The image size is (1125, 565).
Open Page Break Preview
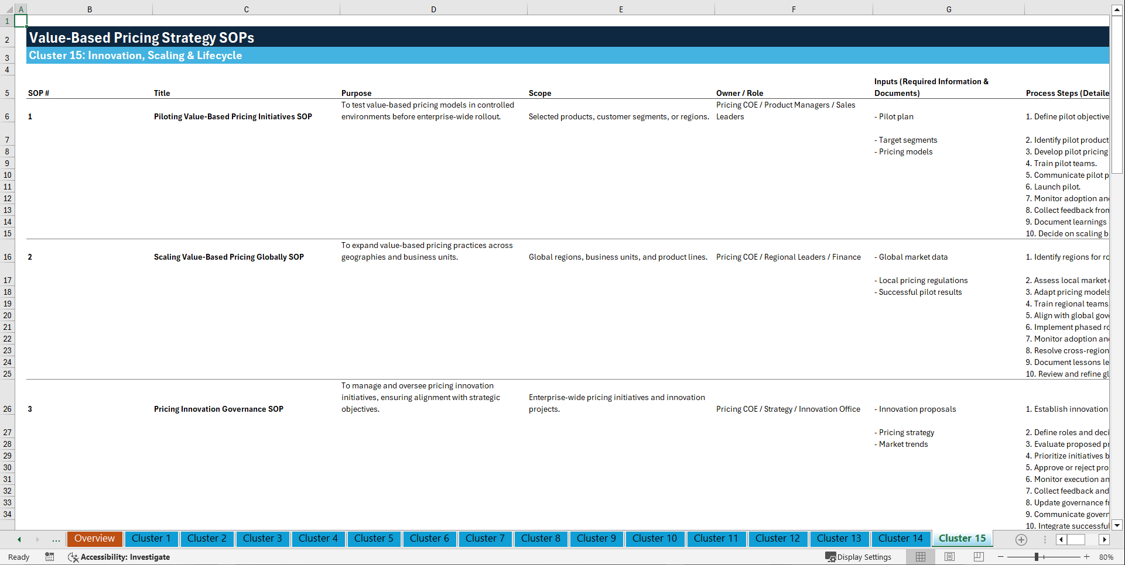978,557
